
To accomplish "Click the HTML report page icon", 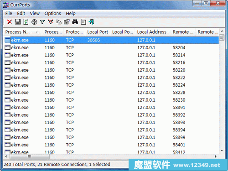I will (83, 22).
